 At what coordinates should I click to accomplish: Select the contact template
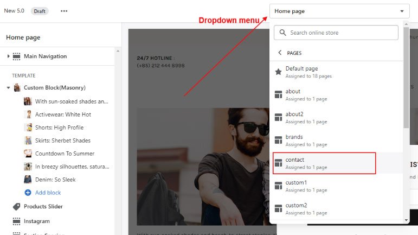pos(324,163)
